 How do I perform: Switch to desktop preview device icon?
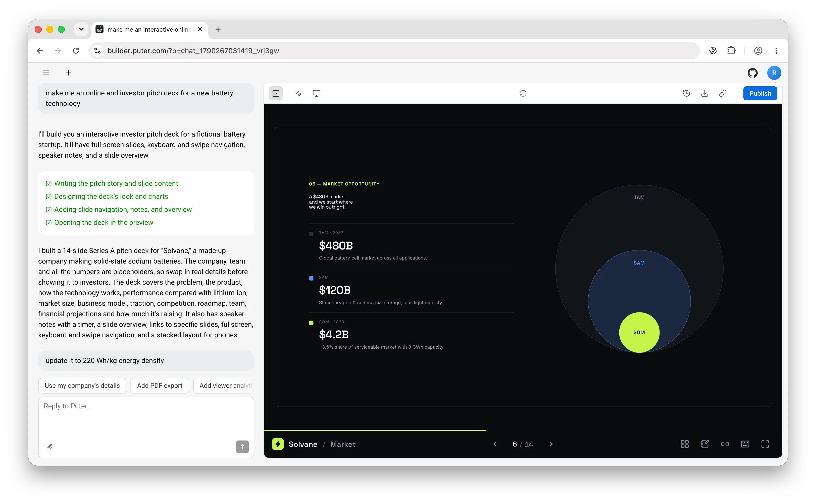[x=316, y=93]
